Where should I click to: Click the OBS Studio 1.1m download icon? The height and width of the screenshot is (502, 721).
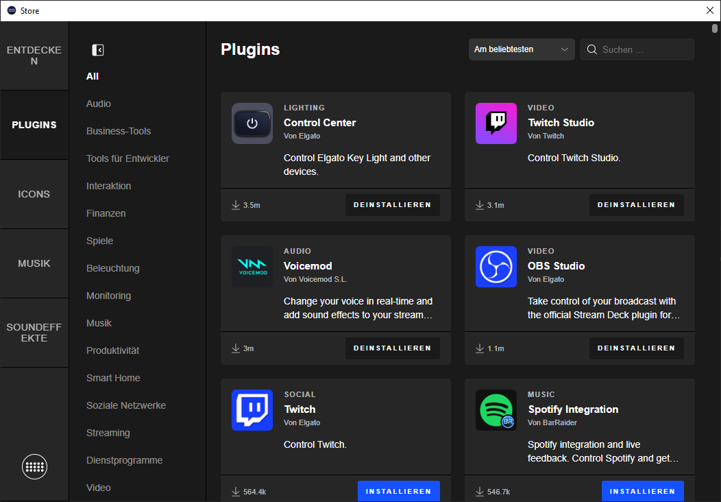[x=480, y=348]
